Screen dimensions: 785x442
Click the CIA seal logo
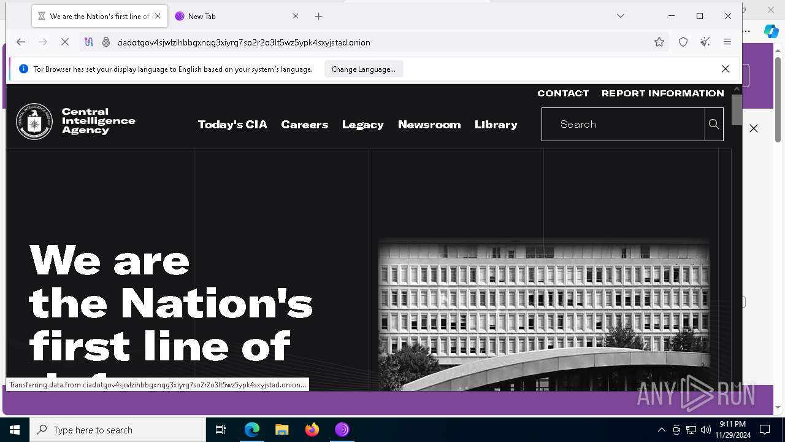click(34, 122)
